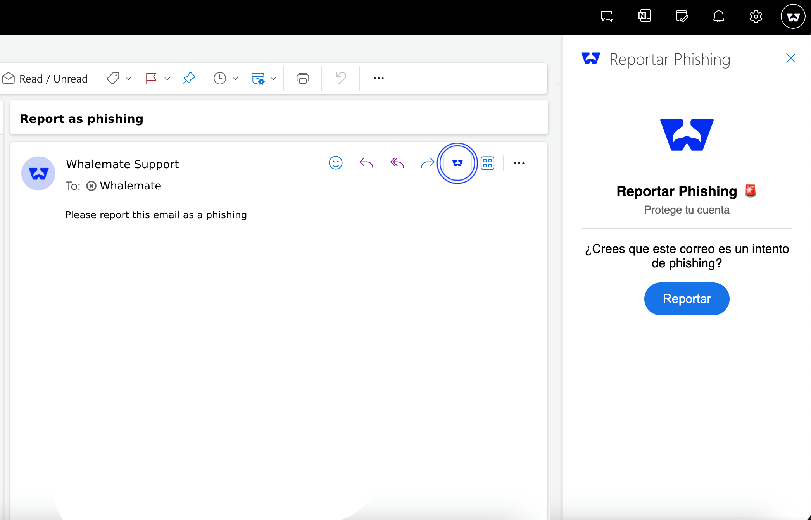811x520 pixels.
Task: Add an emoji reaction to message
Action: (336, 163)
